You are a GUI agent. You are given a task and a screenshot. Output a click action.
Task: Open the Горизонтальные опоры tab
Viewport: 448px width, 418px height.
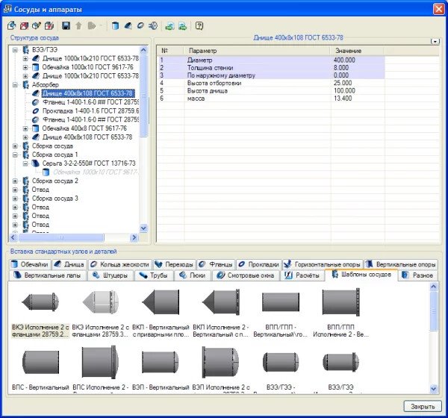pyautogui.click(x=322, y=264)
